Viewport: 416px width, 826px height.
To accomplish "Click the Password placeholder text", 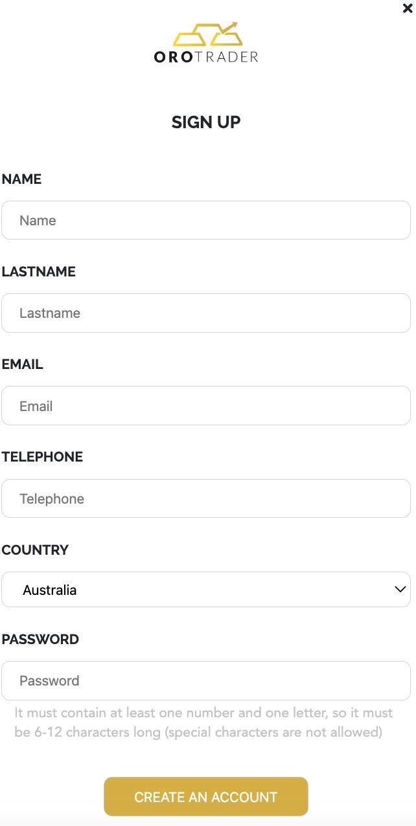I will click(49, 681).
